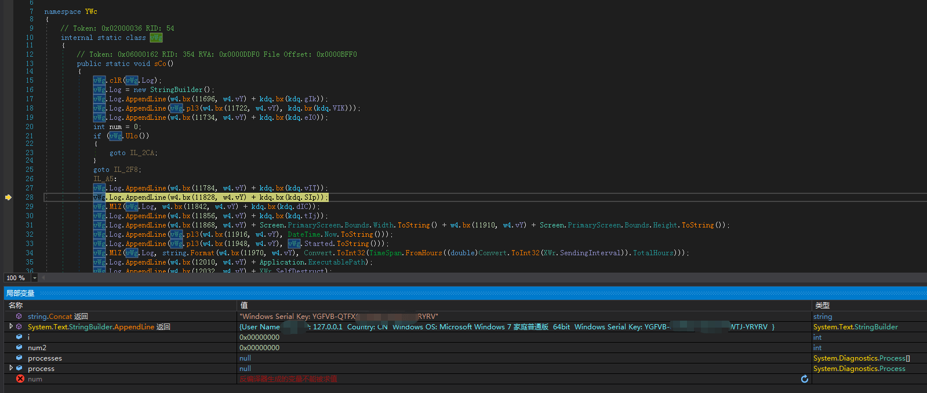
Task: Click the 值 column header
Action: tap(244, 306)
